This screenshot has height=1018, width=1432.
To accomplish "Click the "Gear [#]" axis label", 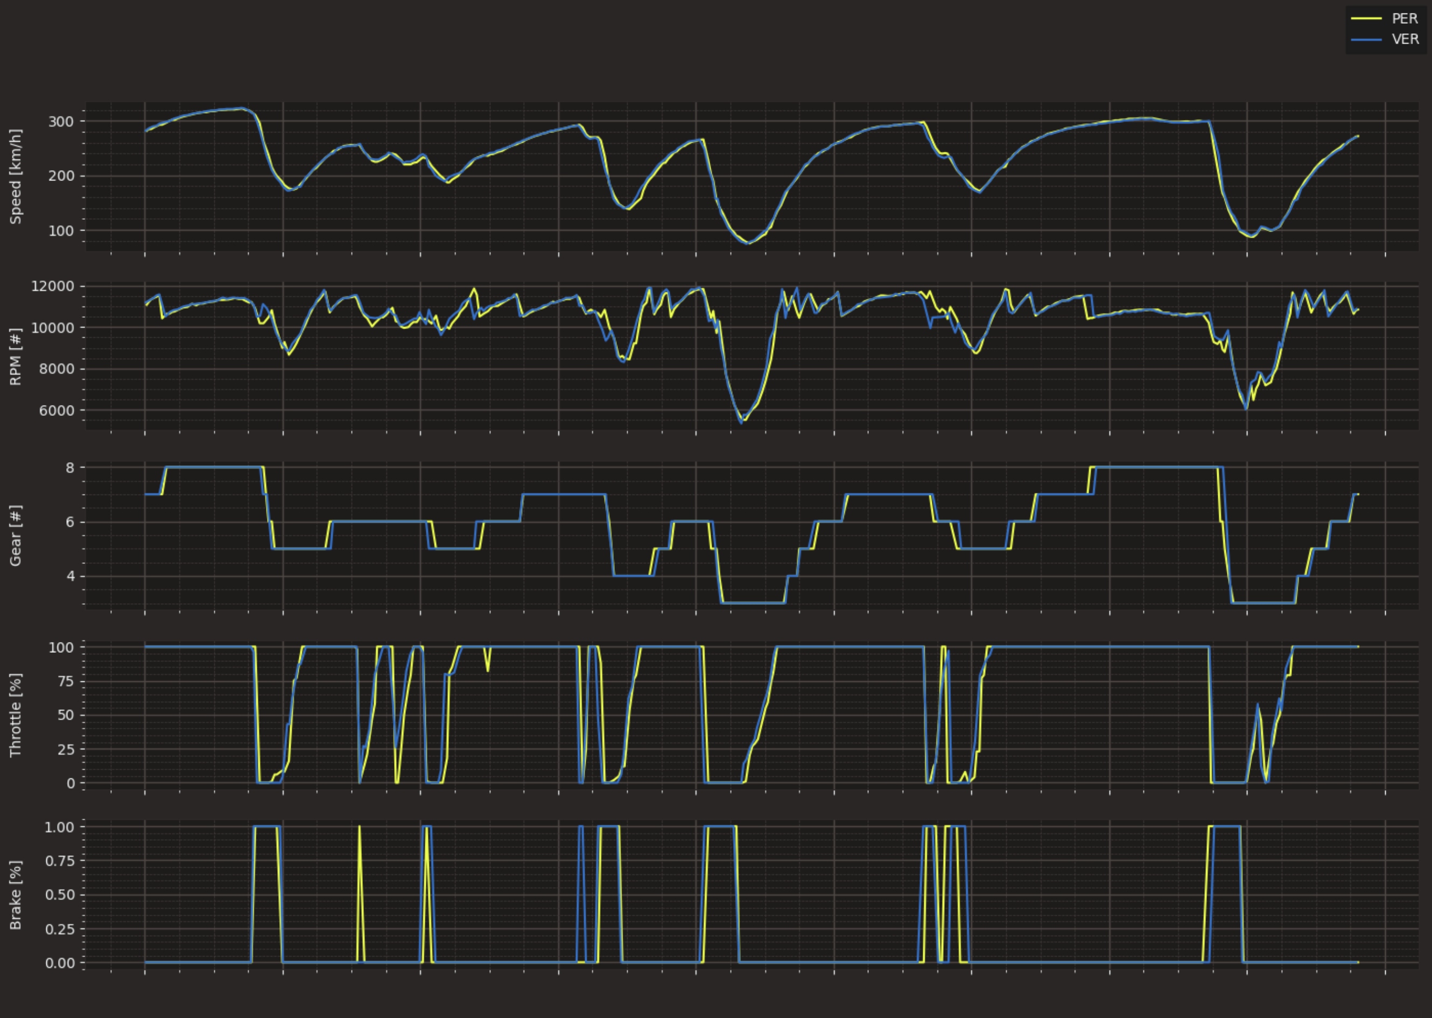I will 16,535.
